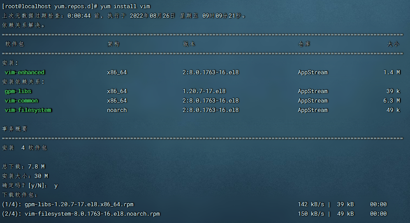
Task: Select the noarch architecture value
Action: pos(117,110)
